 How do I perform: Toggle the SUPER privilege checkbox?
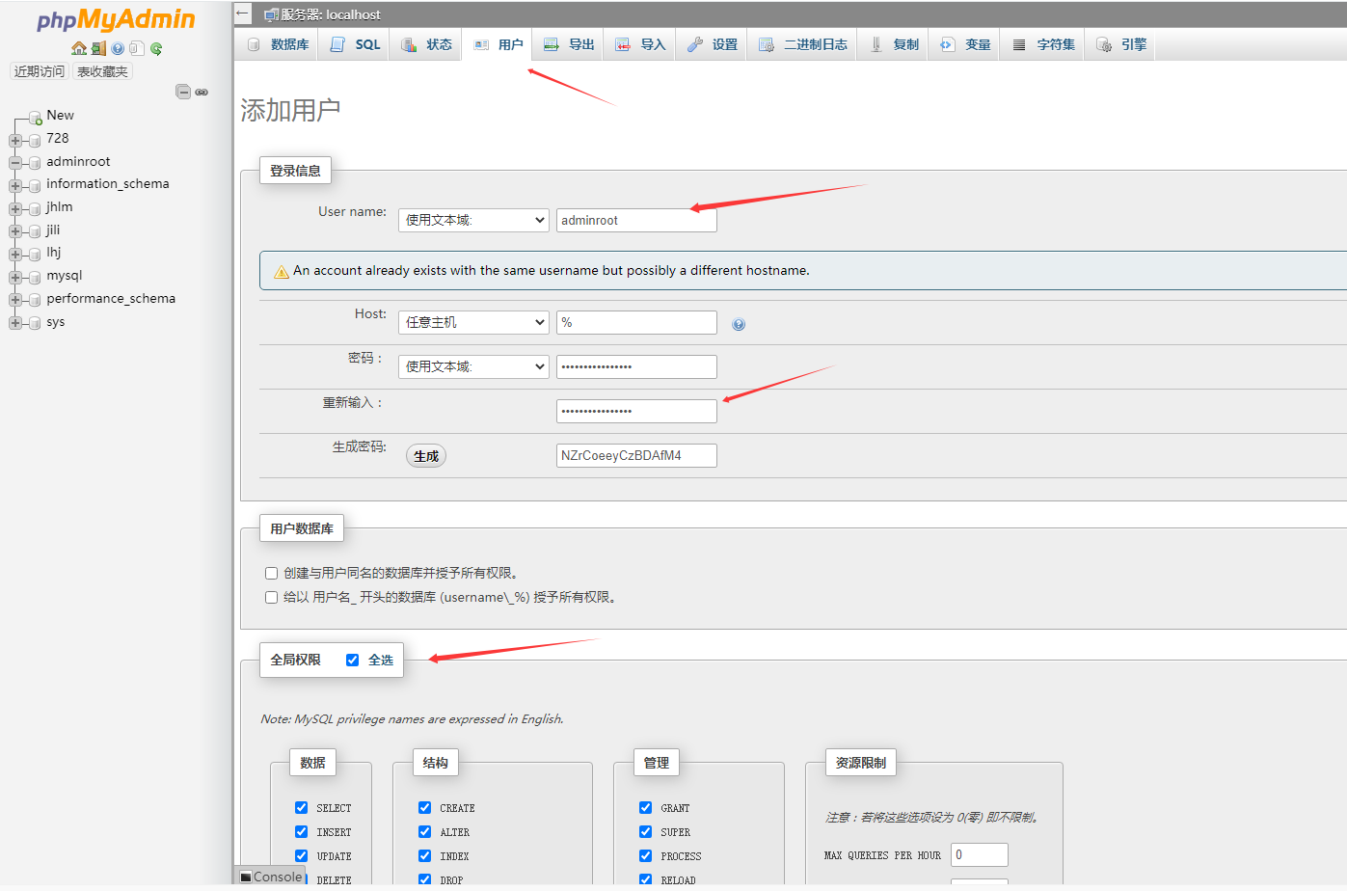(x=645, y=832)
